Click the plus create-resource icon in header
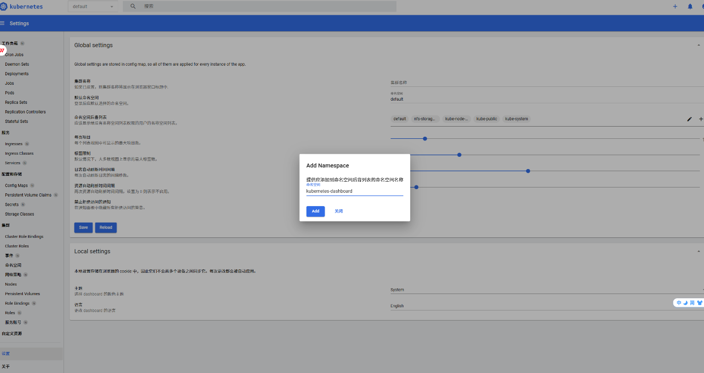704x373 pixels. tap(675, 6)
